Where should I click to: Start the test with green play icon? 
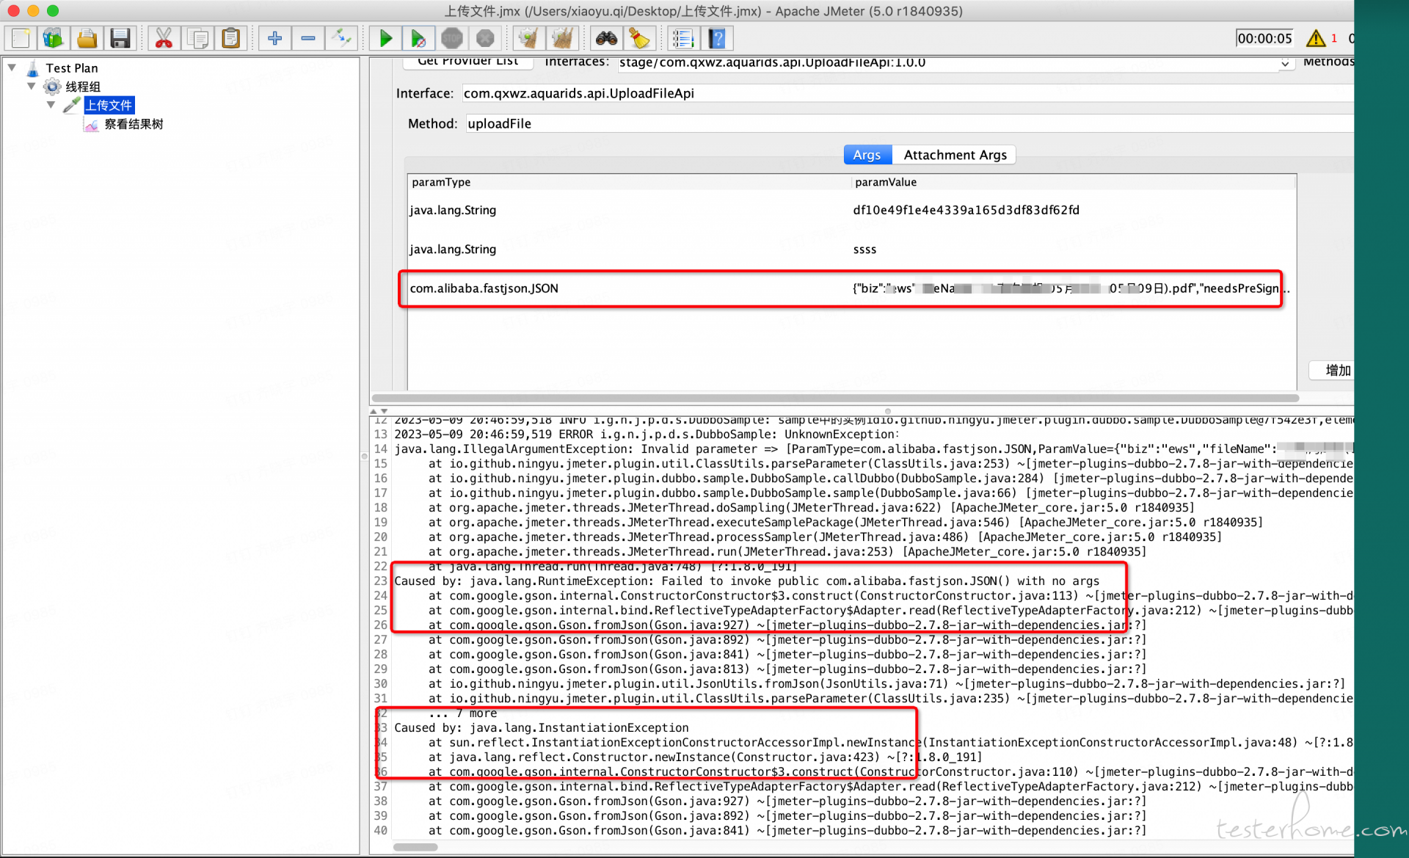click(385, 38)
